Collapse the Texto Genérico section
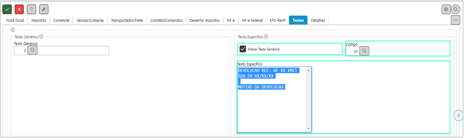The image size is (464, 138). (x=41, y=37)
